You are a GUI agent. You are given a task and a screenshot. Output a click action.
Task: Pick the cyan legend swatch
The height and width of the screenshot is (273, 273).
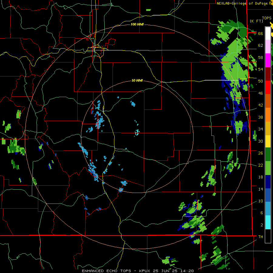tap(268, 222)
